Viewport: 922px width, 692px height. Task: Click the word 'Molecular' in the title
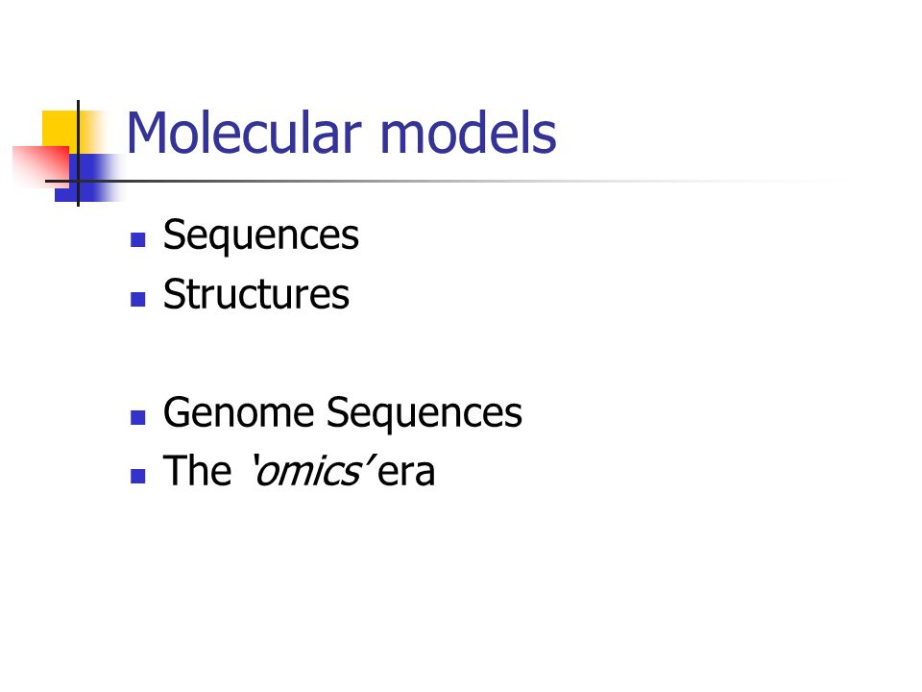pyautogui.click(x=243, y=133)
